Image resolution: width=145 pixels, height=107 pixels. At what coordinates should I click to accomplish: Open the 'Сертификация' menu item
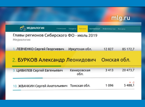coord(95,29)
